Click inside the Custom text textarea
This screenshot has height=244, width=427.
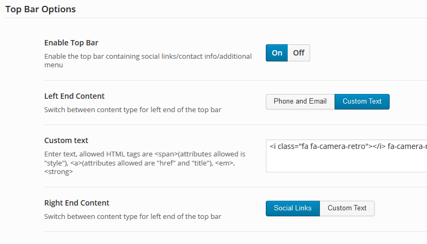point(346,156)
